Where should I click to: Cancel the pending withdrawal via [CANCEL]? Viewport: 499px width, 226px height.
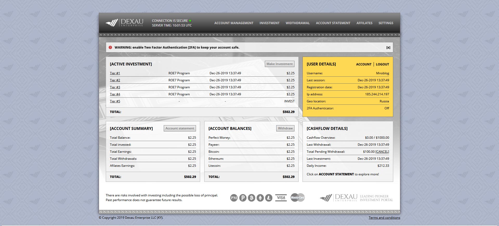[382, 152]
